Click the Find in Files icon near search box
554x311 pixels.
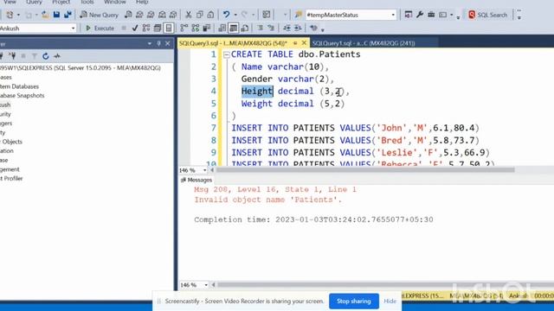click(299, 15)
